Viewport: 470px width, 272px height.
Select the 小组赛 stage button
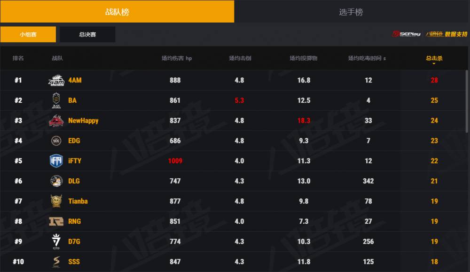point(28,35)
